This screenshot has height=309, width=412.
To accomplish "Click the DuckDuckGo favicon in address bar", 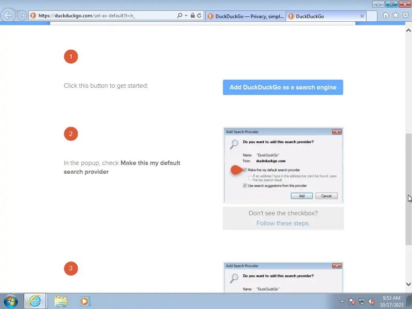I will (x=33, y=16).
